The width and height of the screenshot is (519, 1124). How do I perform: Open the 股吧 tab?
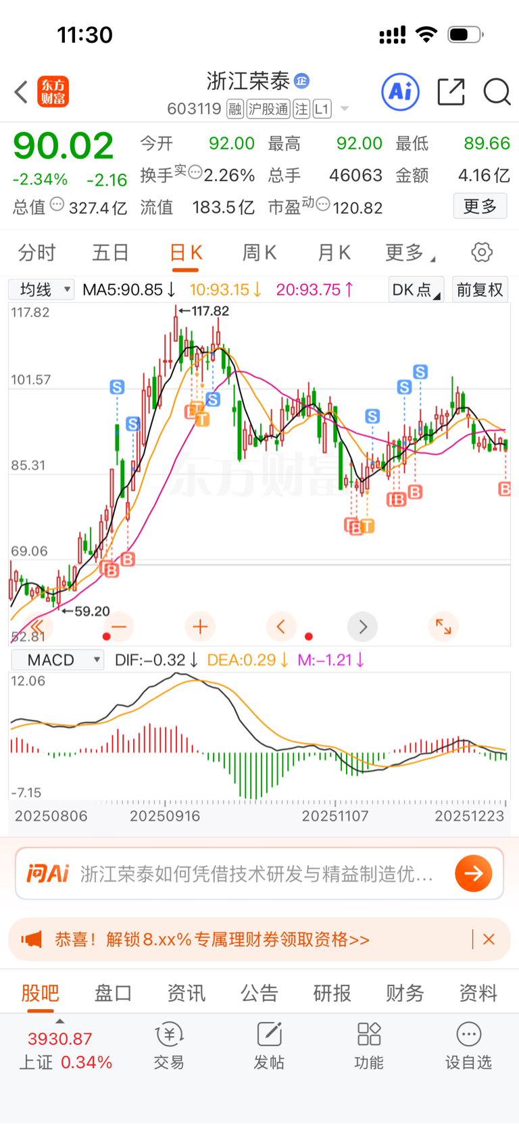pos(41,993)
